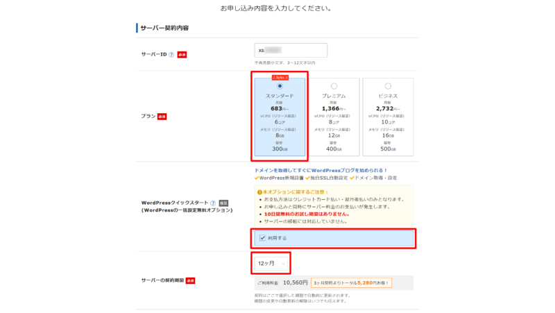555x313 pixels.
Task: Click the orange caution icon in notice box
Action: tap(259, 192)
